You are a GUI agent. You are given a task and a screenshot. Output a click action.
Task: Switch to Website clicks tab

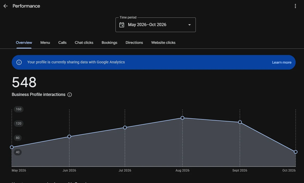[163, 43]
